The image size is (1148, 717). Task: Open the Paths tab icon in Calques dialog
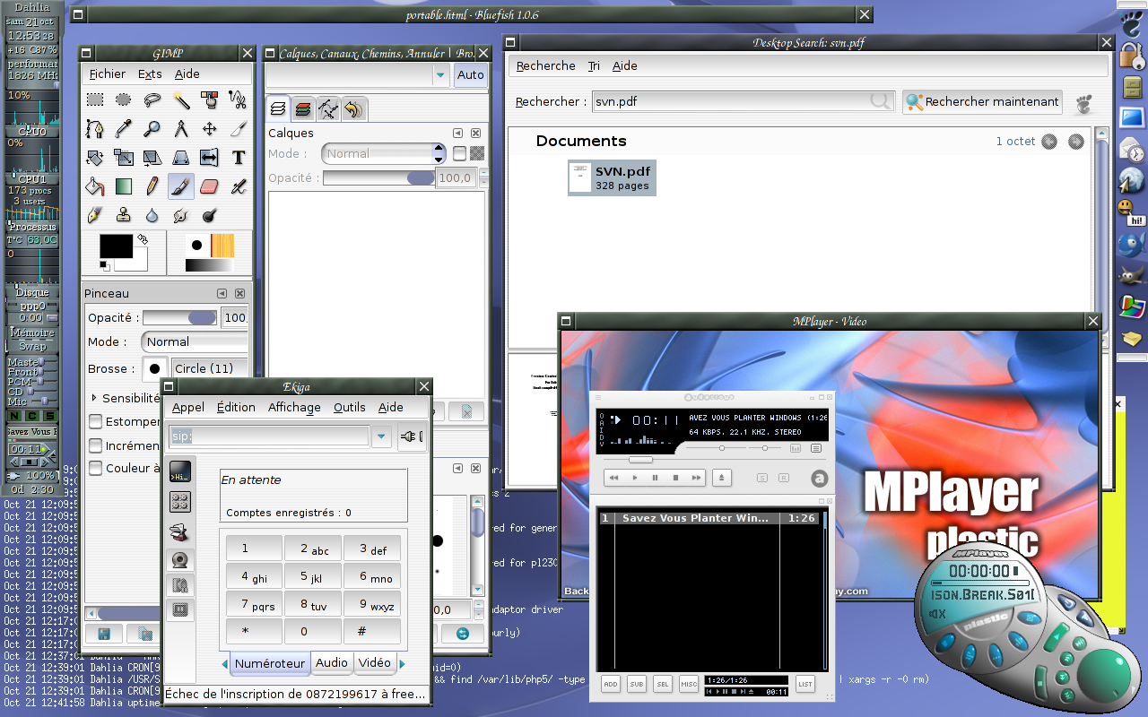click(329, 109)
